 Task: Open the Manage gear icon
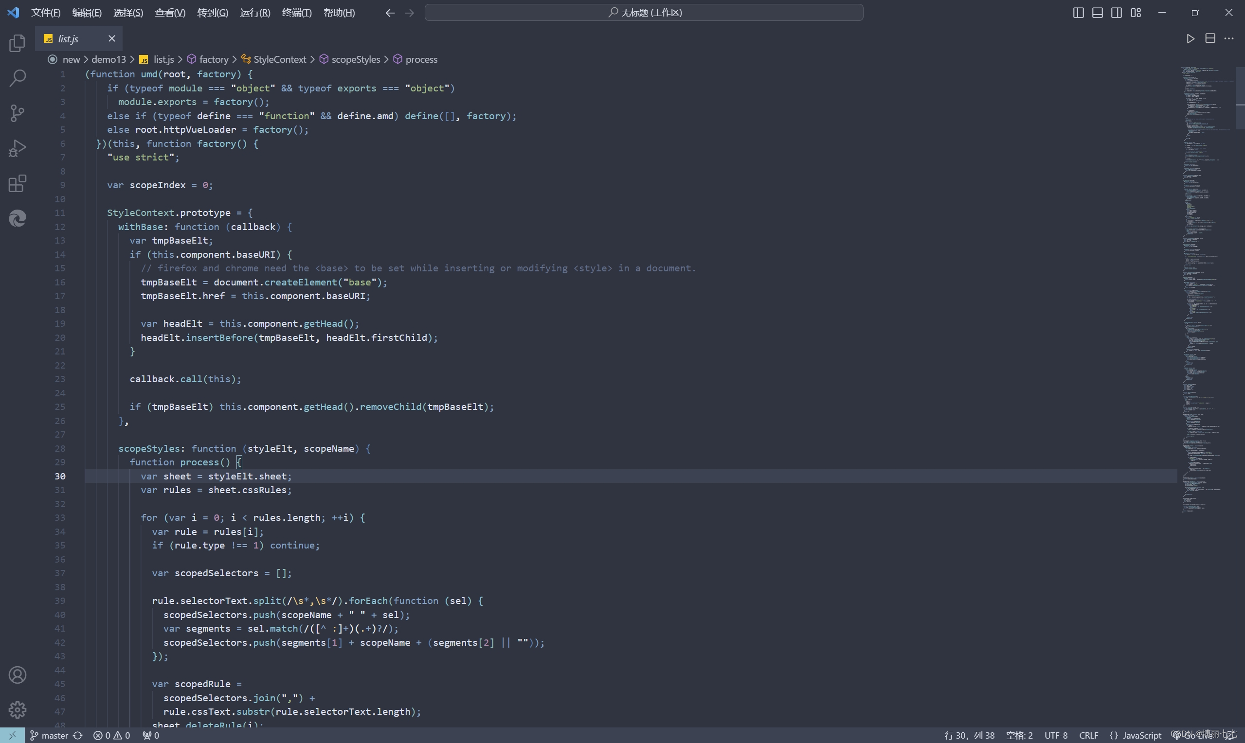pyautogui.click(x=18, y=709)
